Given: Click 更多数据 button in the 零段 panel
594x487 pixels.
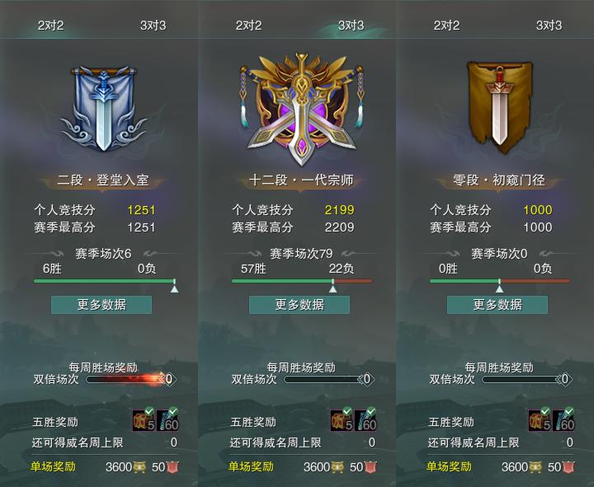Looking at the screenshot, I should click(497, 305).
